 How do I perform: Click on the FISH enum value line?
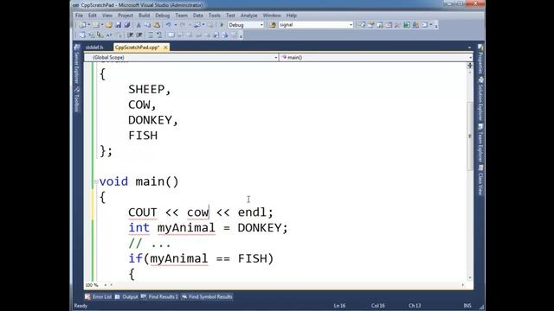click(x=143, y=136)
